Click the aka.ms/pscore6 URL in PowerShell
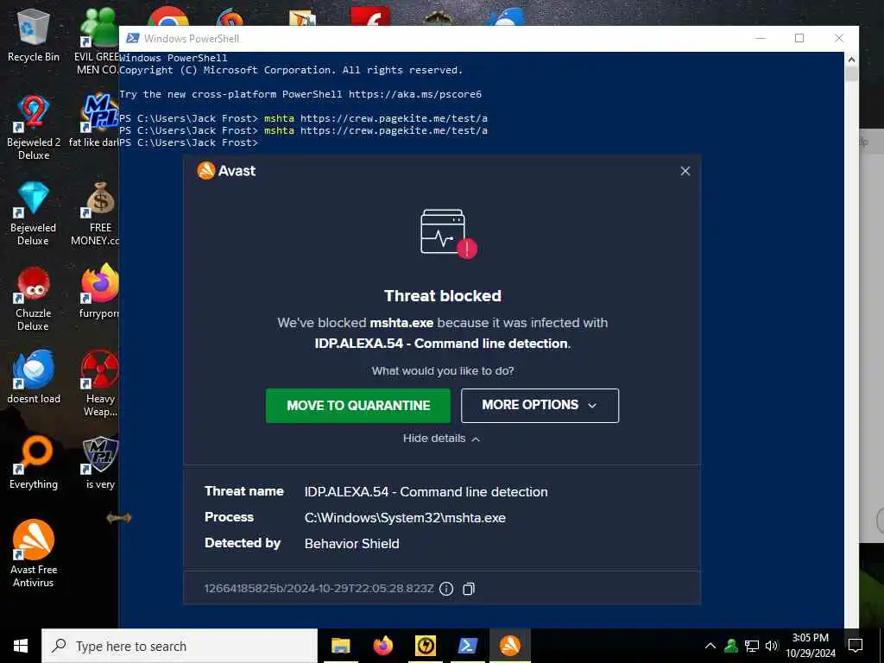Viewport: 884px width, 663px height. (x=415, y=94)
